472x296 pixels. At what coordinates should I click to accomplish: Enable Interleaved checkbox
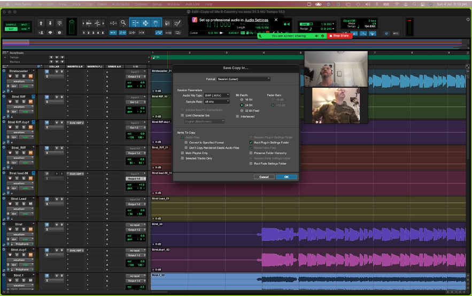pos(237,116)
